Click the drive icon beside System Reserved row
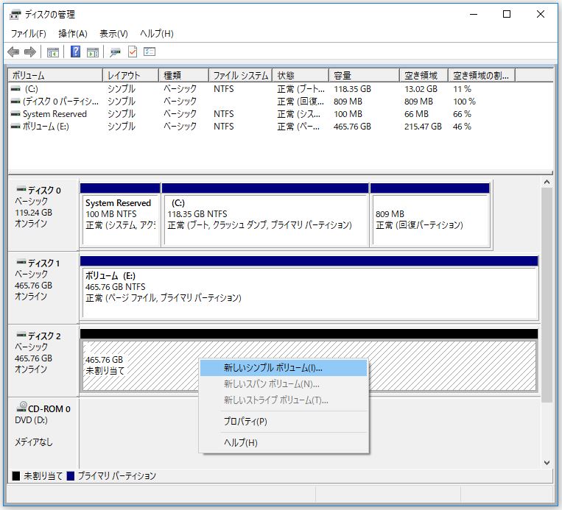This screenshot has width=562, height=510. click(x=15, y=113)
